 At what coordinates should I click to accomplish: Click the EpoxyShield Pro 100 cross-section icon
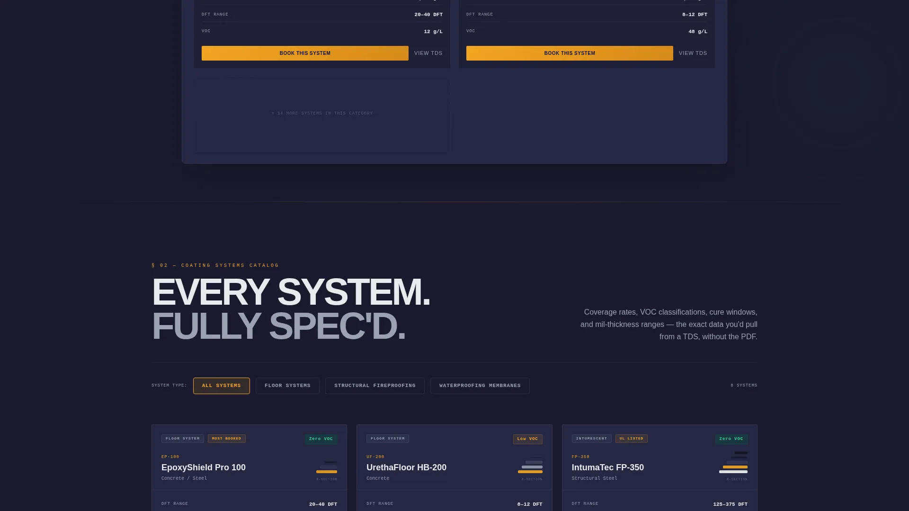coord(327,467)
